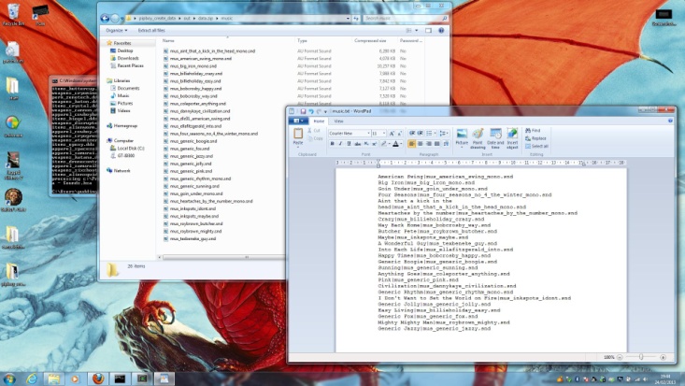Switch to the View tab in WordPad
685x386 pixels.
(338, 122)
